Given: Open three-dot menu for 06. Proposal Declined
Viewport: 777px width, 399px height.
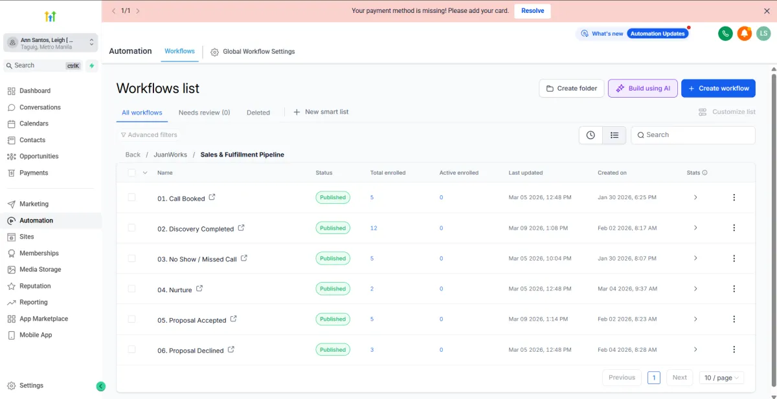Looking at the screenshot, I should coord(734,349).
